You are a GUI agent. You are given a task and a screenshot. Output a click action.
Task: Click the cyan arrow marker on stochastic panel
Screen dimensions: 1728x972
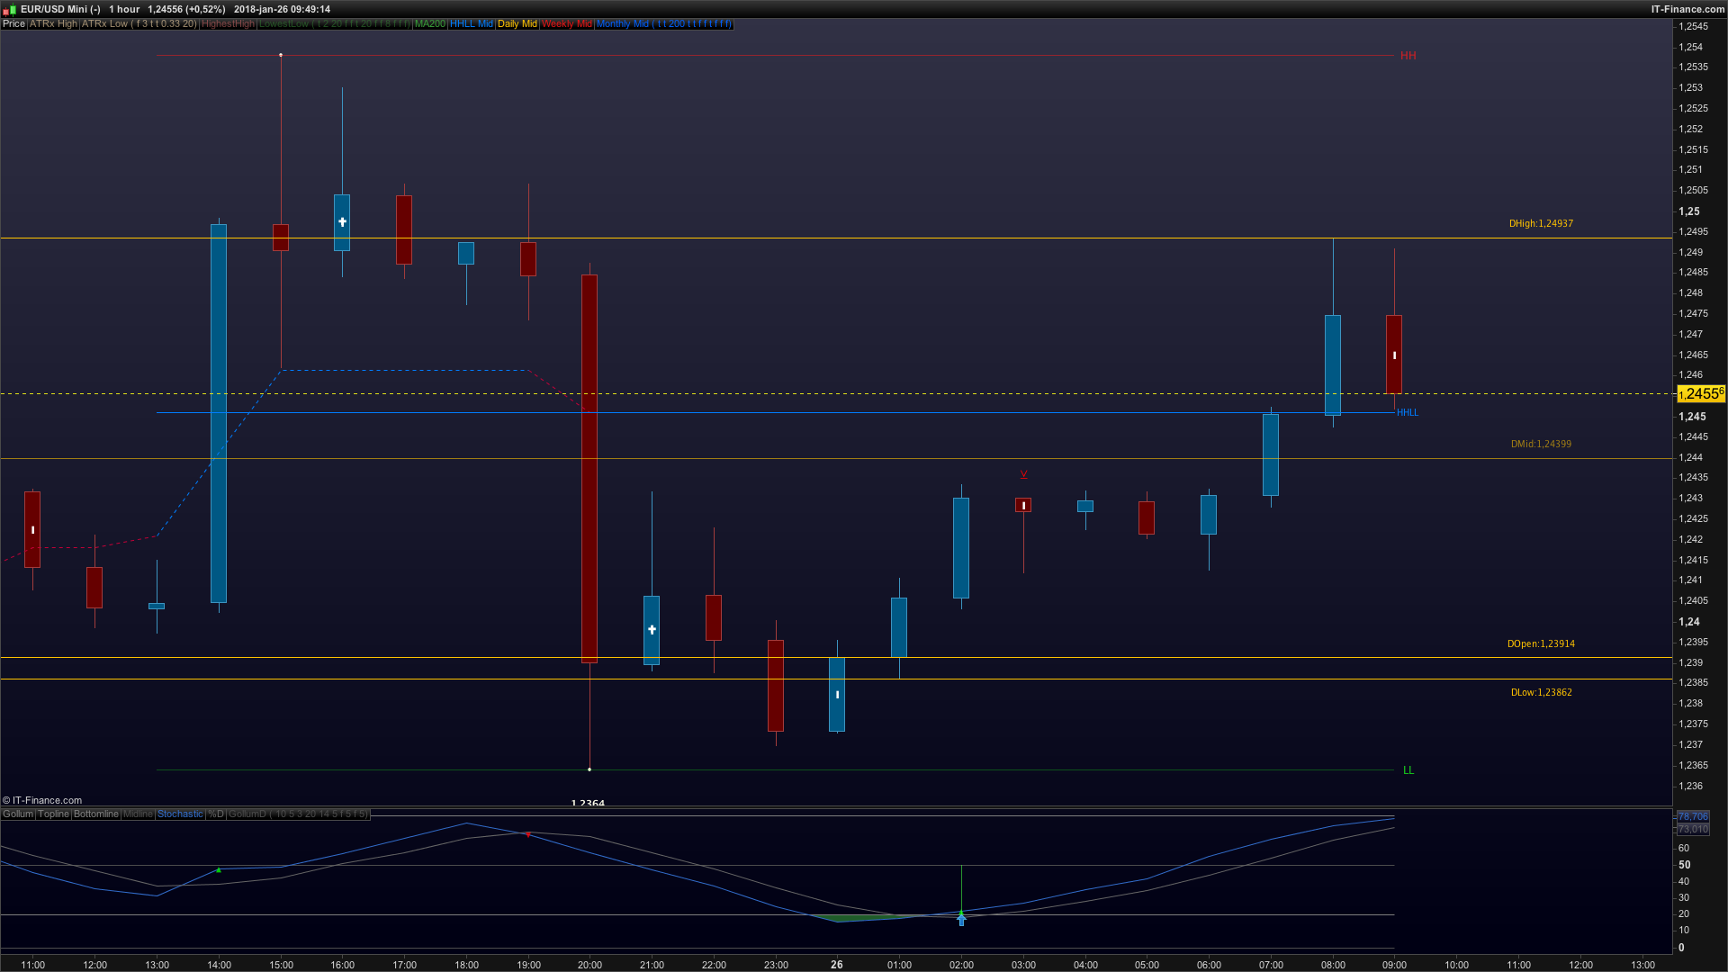961,921
